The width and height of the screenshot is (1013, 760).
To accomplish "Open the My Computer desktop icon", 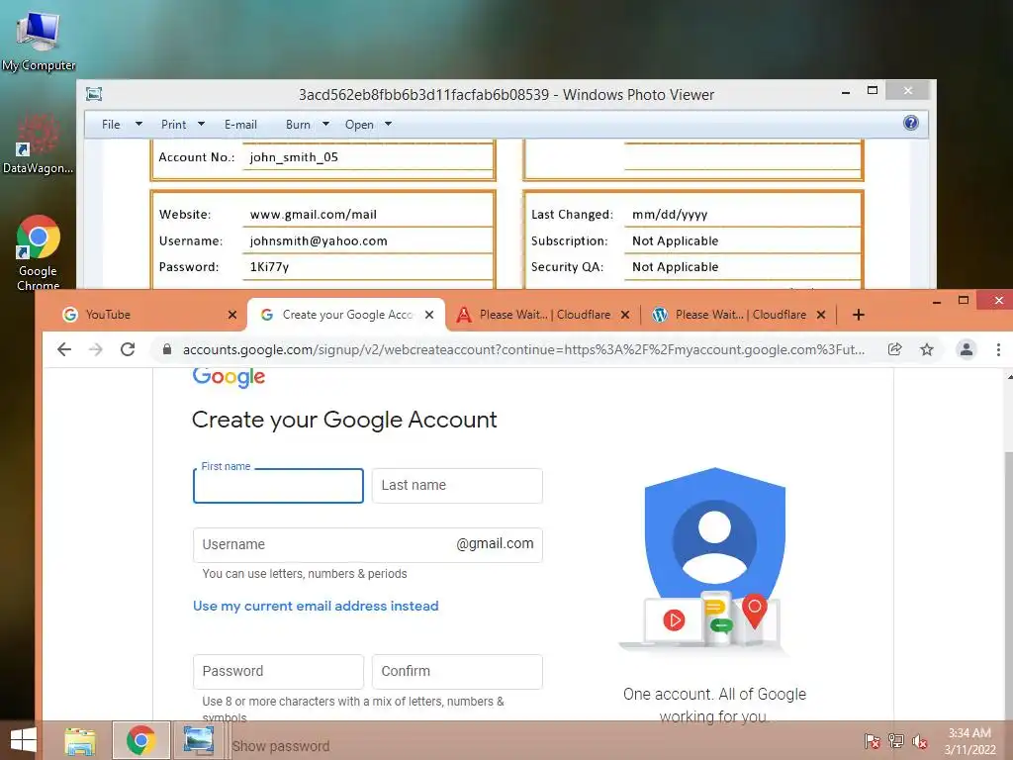I will coord(39,40).
